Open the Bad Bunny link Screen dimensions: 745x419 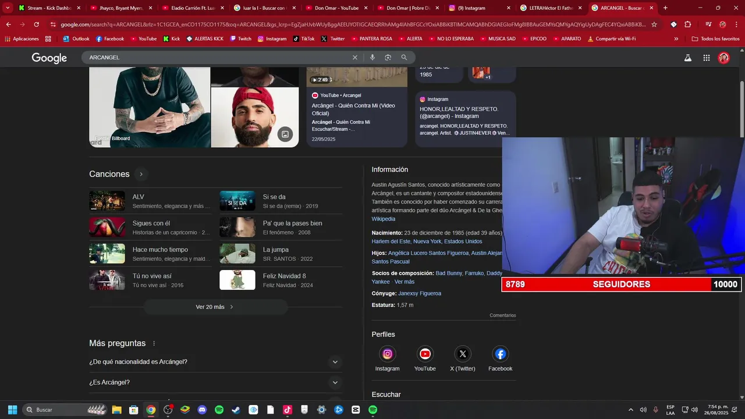click(x=449, y=273)
